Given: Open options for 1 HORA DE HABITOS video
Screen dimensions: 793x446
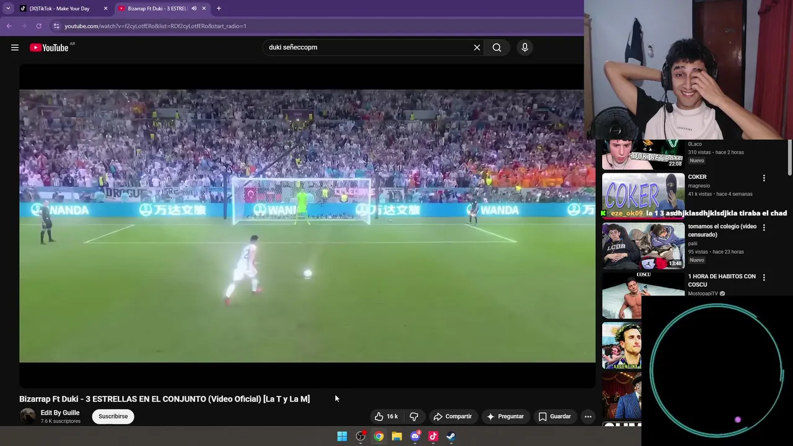Looking at the screenshot, I should click(x=764, y=278).
